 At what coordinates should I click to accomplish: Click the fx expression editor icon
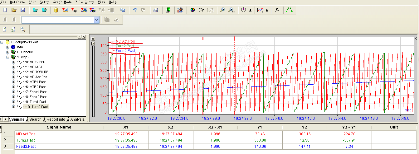coord(277,10)
